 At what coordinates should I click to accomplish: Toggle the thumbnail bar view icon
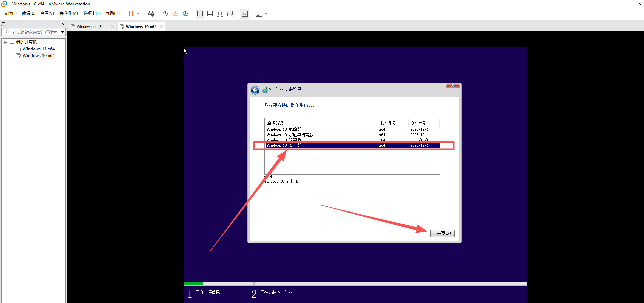click(x=210, y=14)
